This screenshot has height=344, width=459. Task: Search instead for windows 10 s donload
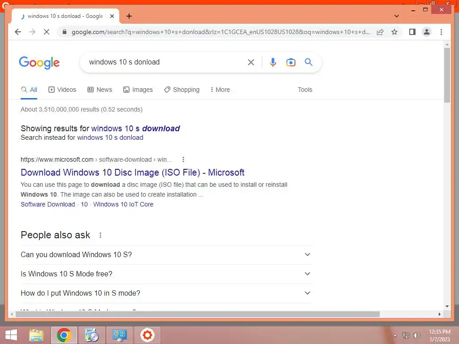tap(110, 138)
